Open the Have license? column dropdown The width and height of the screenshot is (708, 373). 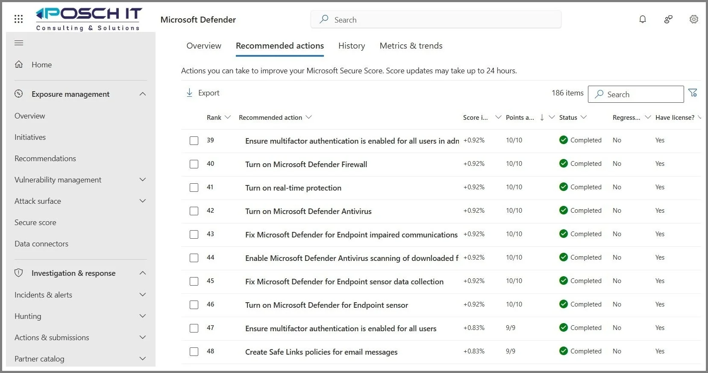[699, 117]
